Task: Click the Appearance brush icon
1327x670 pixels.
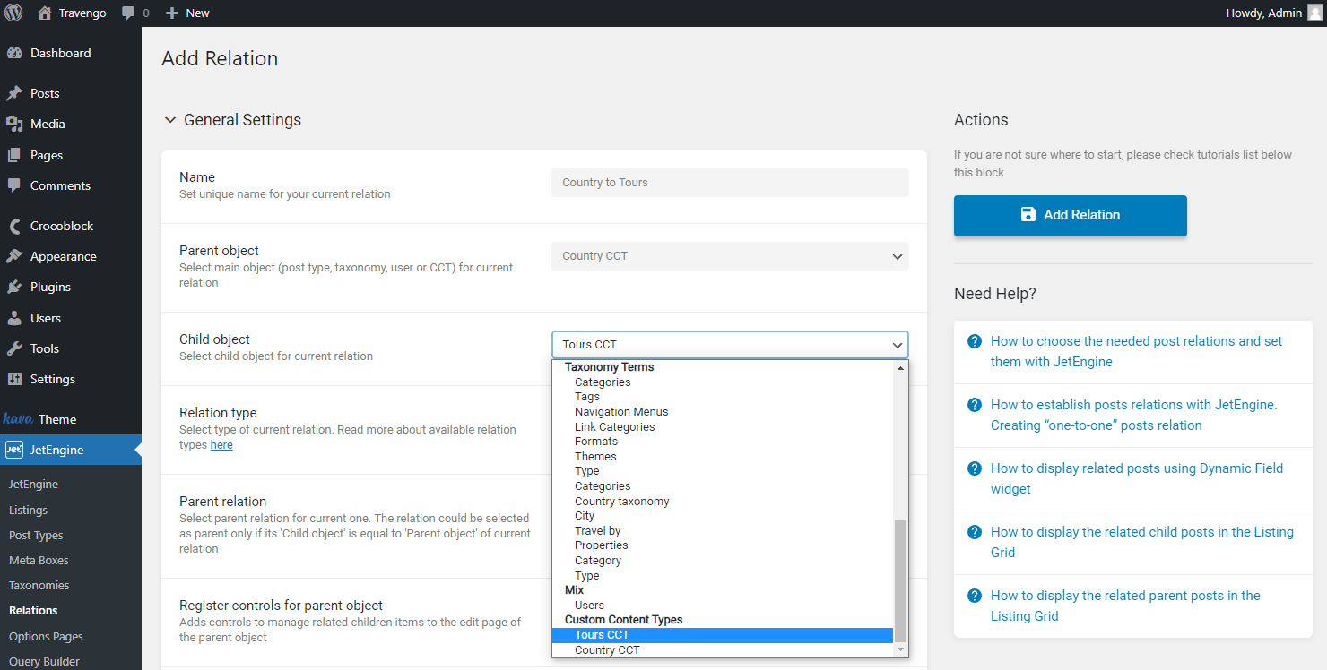Action: click(x=14, y=256)
